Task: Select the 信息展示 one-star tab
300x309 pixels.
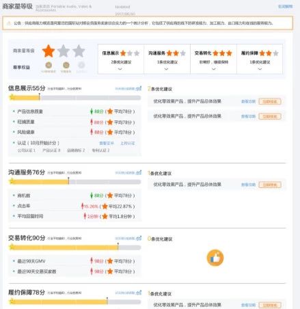Action: click(121, 59)
